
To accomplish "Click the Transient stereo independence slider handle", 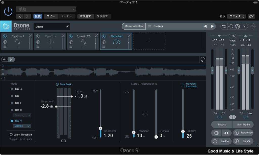I will coord(134,132).
